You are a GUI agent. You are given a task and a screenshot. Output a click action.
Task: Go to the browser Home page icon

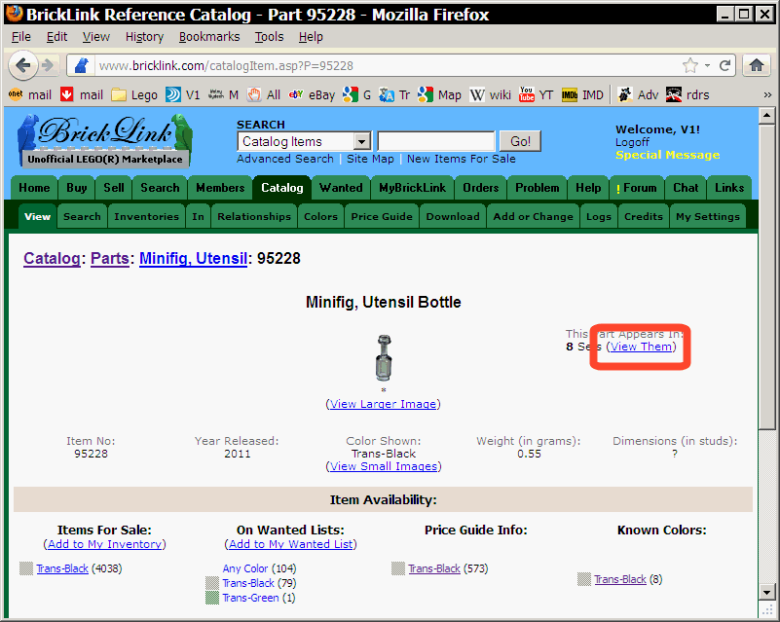tap(756, 65)
